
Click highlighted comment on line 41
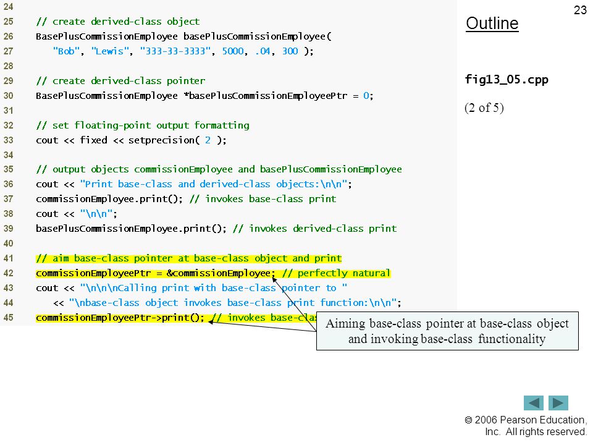point(189,258)
